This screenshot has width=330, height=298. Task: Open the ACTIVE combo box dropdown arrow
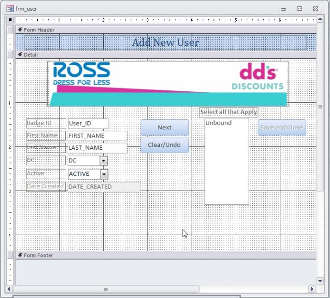pos(104,174)
